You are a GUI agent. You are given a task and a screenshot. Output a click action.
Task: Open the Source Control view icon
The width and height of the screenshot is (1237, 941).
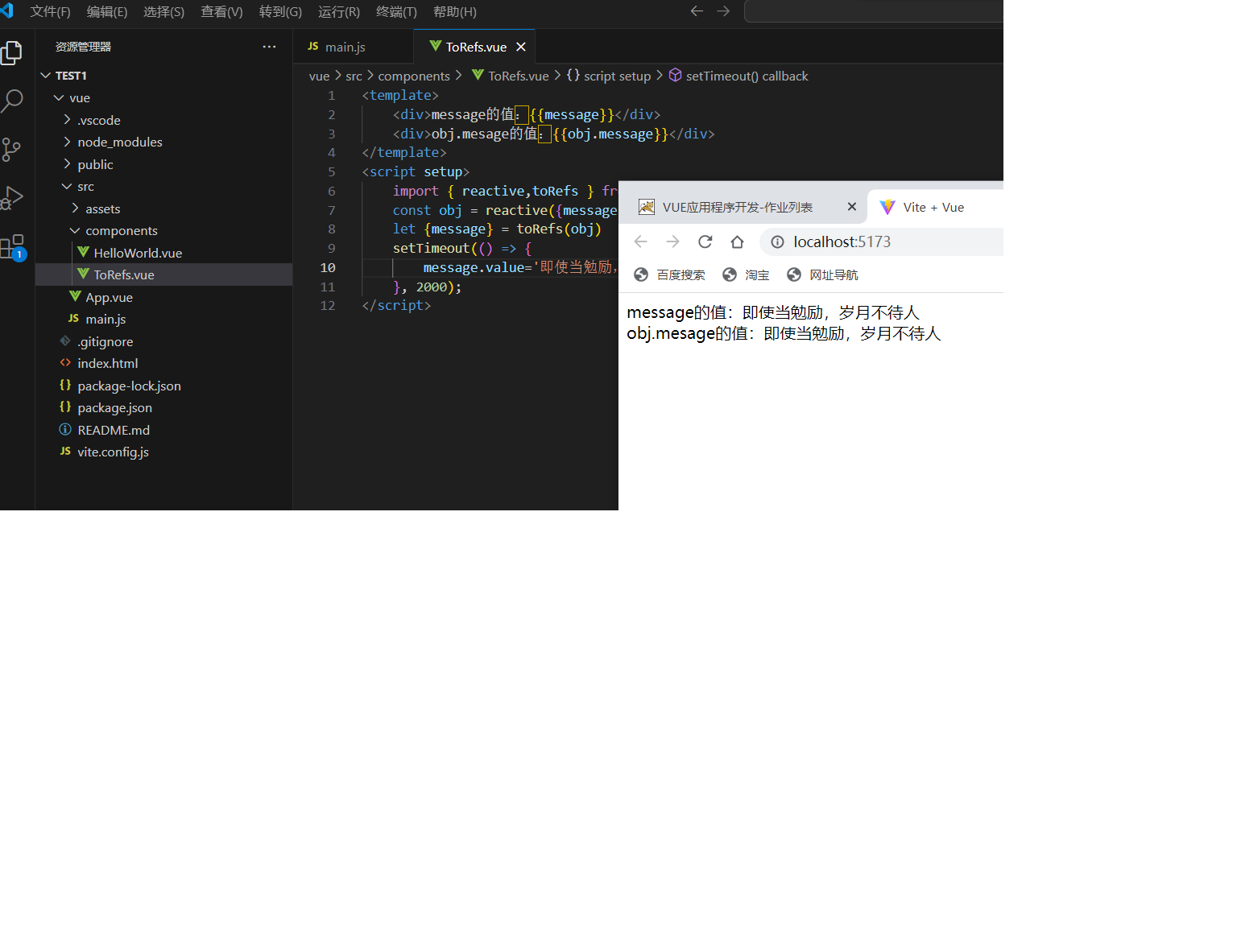click(x=11, y=149)
